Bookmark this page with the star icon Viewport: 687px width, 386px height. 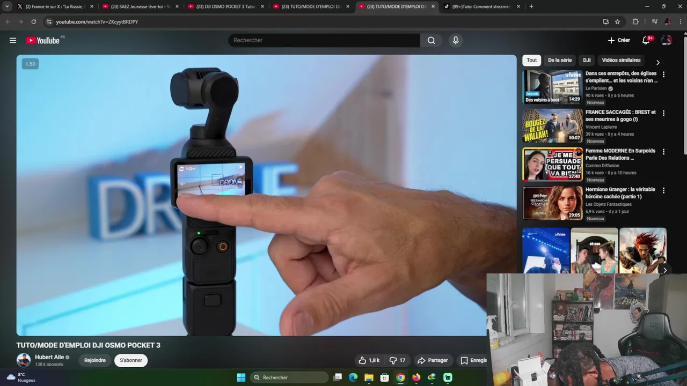pos(617,21)
